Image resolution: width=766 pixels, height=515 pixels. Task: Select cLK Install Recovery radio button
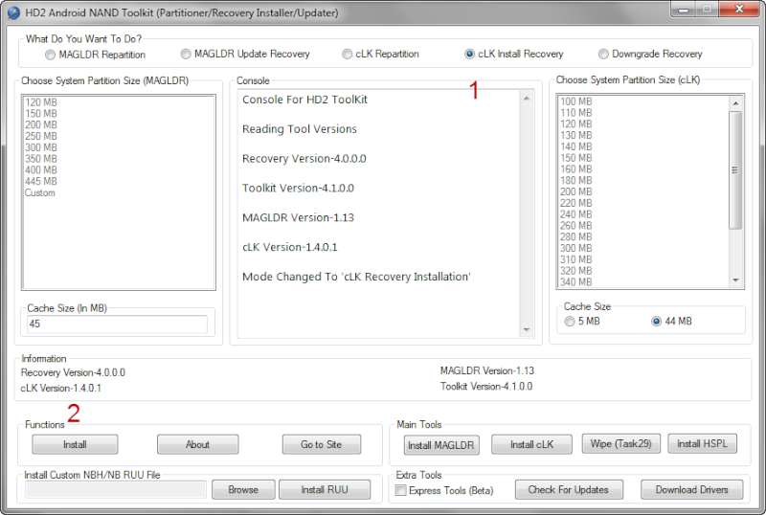point(514,54)
